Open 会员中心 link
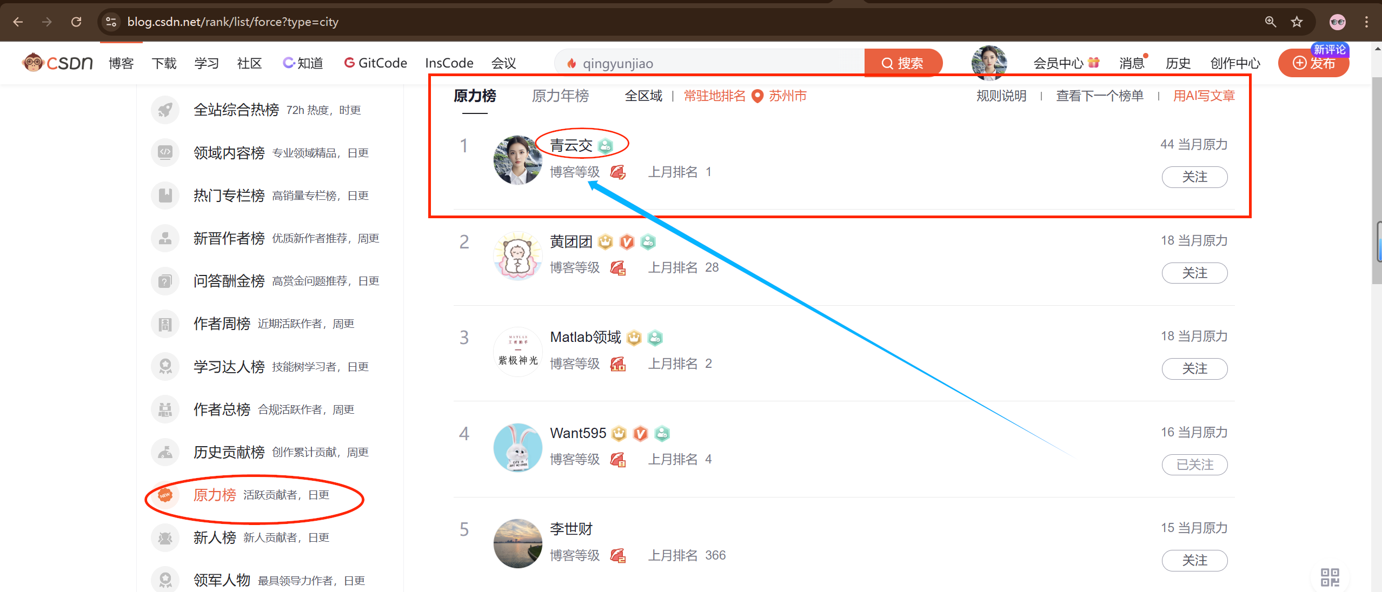Screen dimensions: 1382x592 [1066, 63]
